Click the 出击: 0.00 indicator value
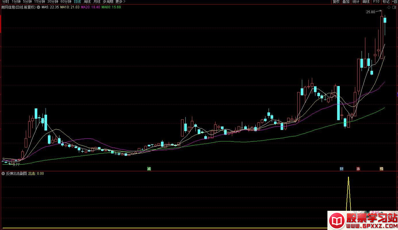Image resolution: width=398 pixels, height=230 pixels. pyautogui.click(x=36, y=174)
